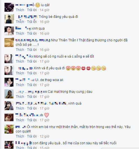The width and height of the screenshot is (139, 149).
Task: Open avatar of commenter saying 'iu qá!'
Action: (x=9, y=7)
